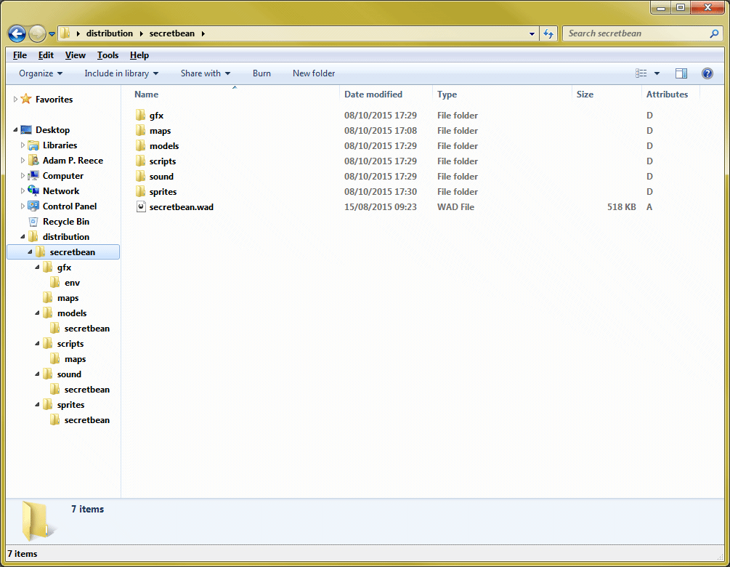Select the scripts folder icon in file list
730x567 pixels.
coord(141,161)
